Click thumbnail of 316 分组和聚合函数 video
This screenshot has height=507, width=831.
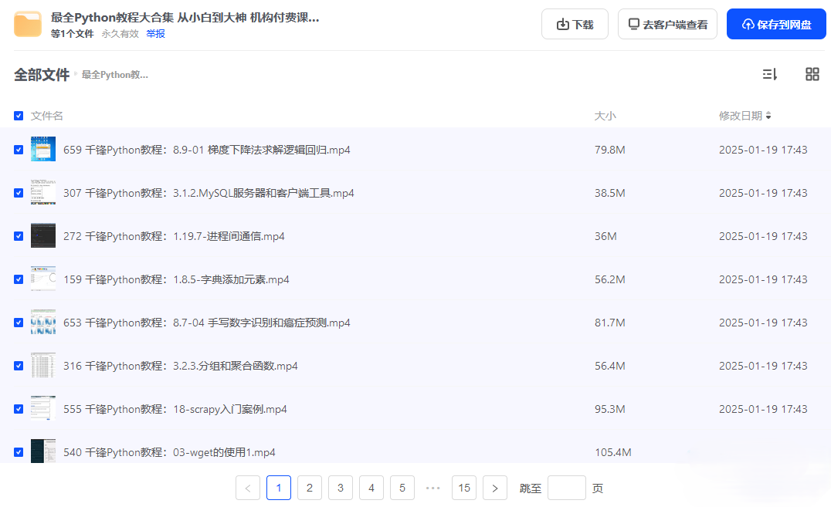[43, 366]
